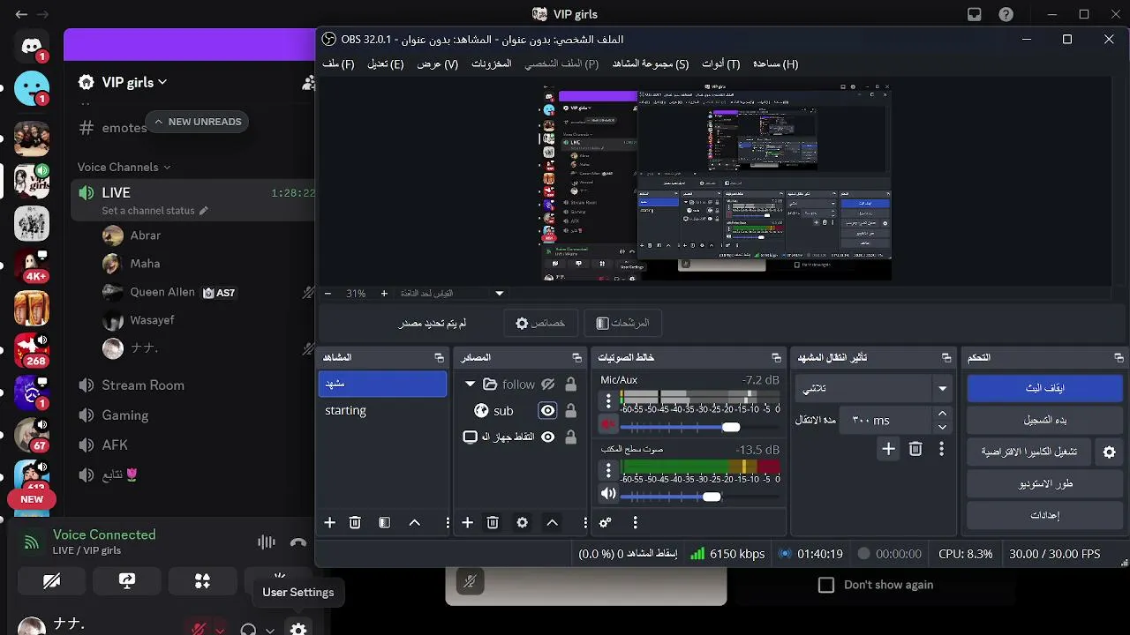
Task: Open Discord headphone output options arrow
Action: pyautogui.click(x=270, y=630)
